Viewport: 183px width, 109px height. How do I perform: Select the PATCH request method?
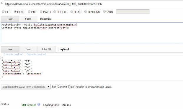pyautogui.click(x=41, y=12)
